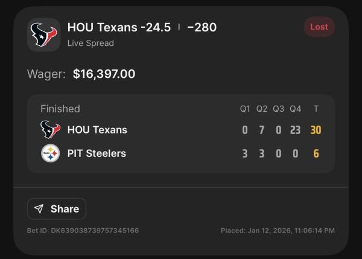This screenshot has width=362, height=259.
Task: Select the Q1 column header
Action: (245, 109)
